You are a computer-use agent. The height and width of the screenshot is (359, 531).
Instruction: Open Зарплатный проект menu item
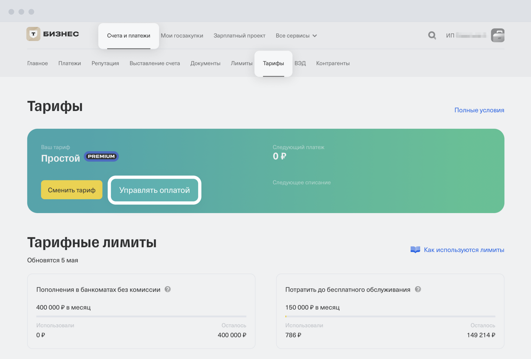[239, 36]
